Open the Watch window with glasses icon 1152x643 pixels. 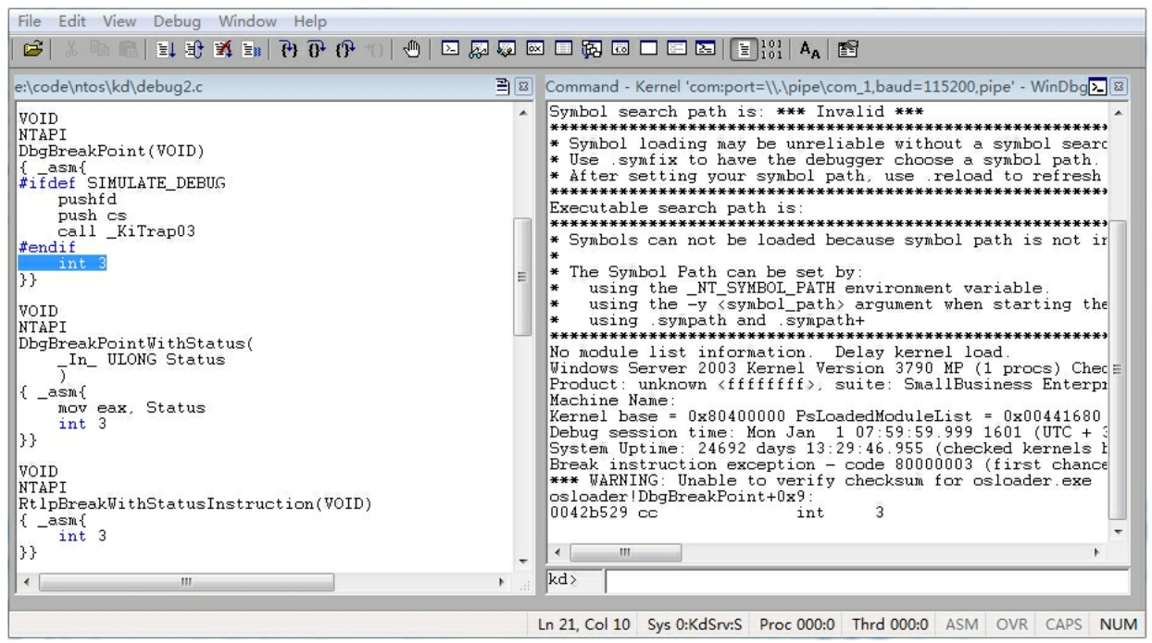479,49
